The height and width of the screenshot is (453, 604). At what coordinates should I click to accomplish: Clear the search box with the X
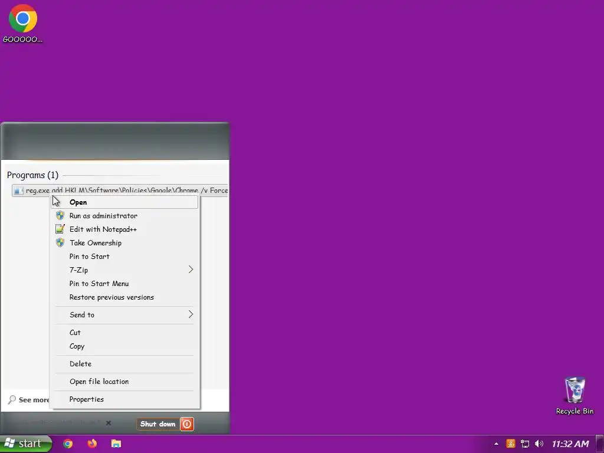tap(109, 423)
